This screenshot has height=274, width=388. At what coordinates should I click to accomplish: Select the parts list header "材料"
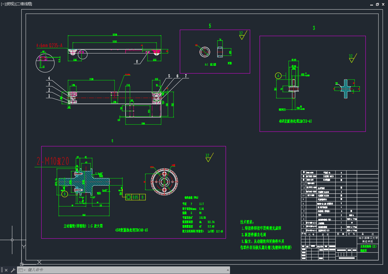(351, 234)
